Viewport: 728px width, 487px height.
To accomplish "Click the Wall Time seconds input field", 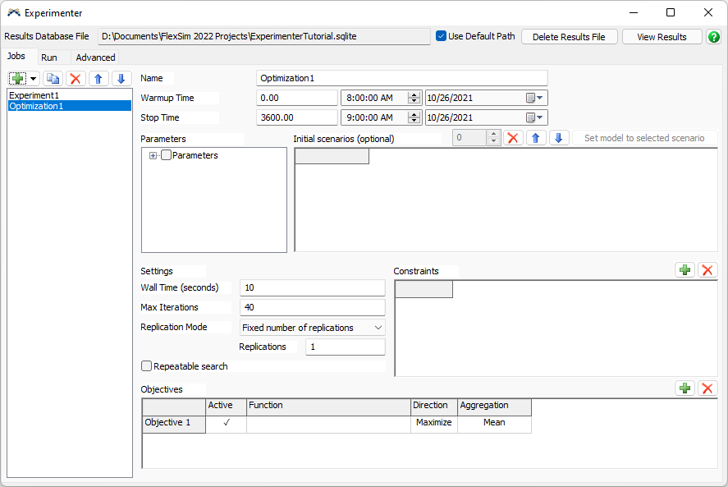I will point(312,287).
